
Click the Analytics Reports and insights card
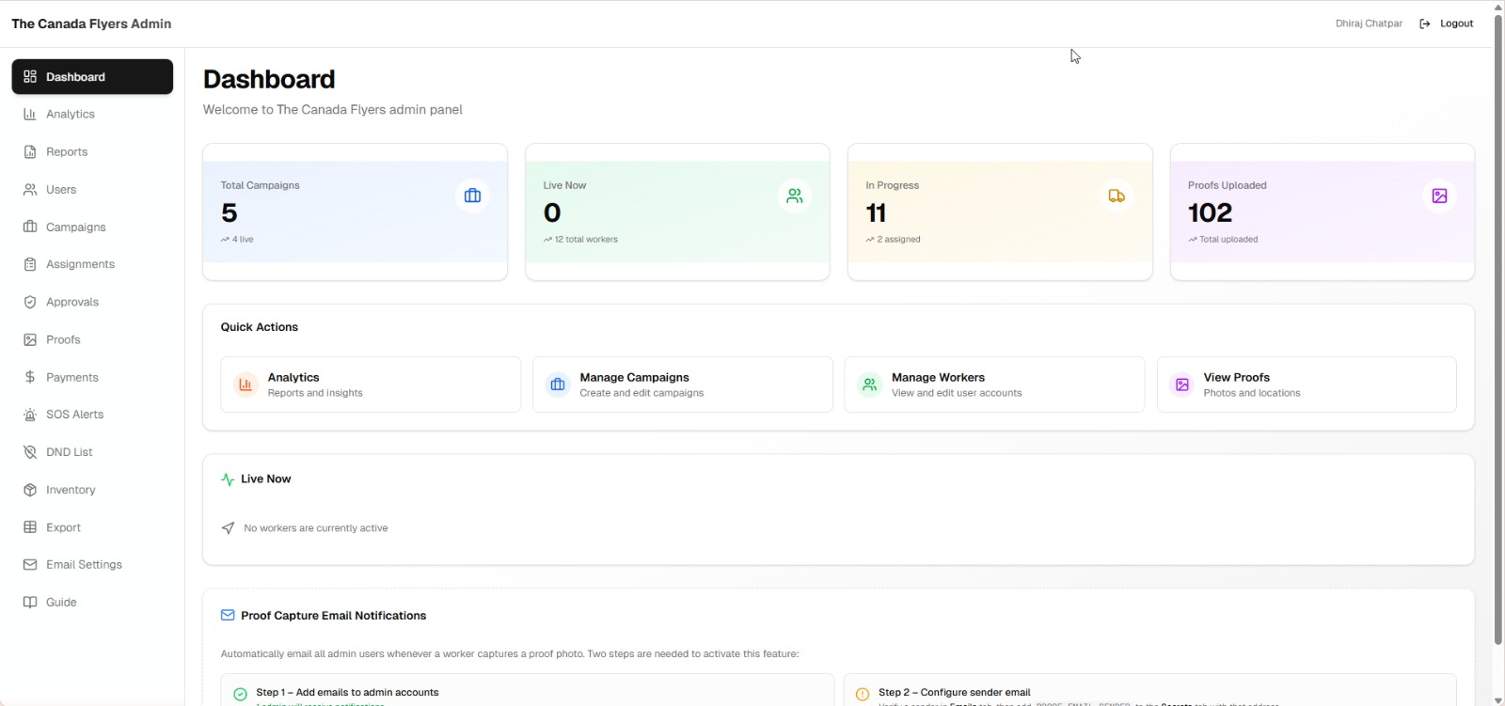[371, 384]
